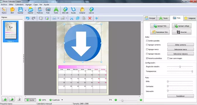Cut the selection with the scissors icon
Viewport: 197px width, 105px height.
[x=72, y=18]
